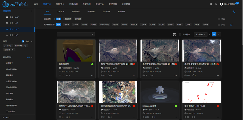The height and width of the screenshot is (120, 243).
Task: Clear service type filter with 清空
Action: 29,57
